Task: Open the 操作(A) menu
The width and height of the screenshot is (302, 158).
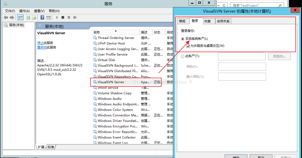Action: (x=25, y=11)
